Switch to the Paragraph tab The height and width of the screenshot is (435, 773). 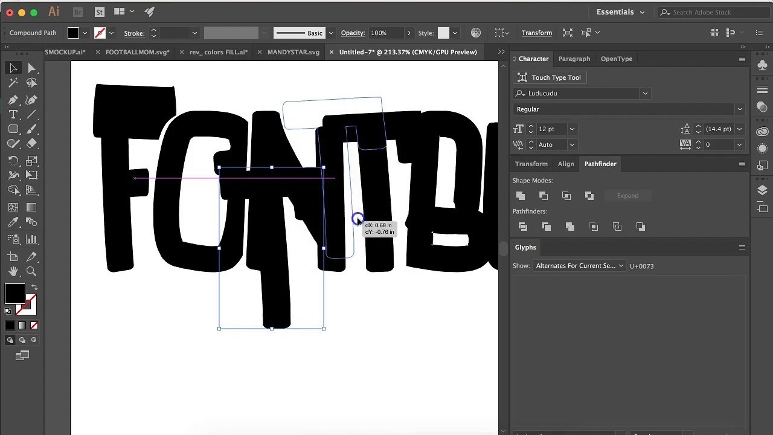point(574,59)
